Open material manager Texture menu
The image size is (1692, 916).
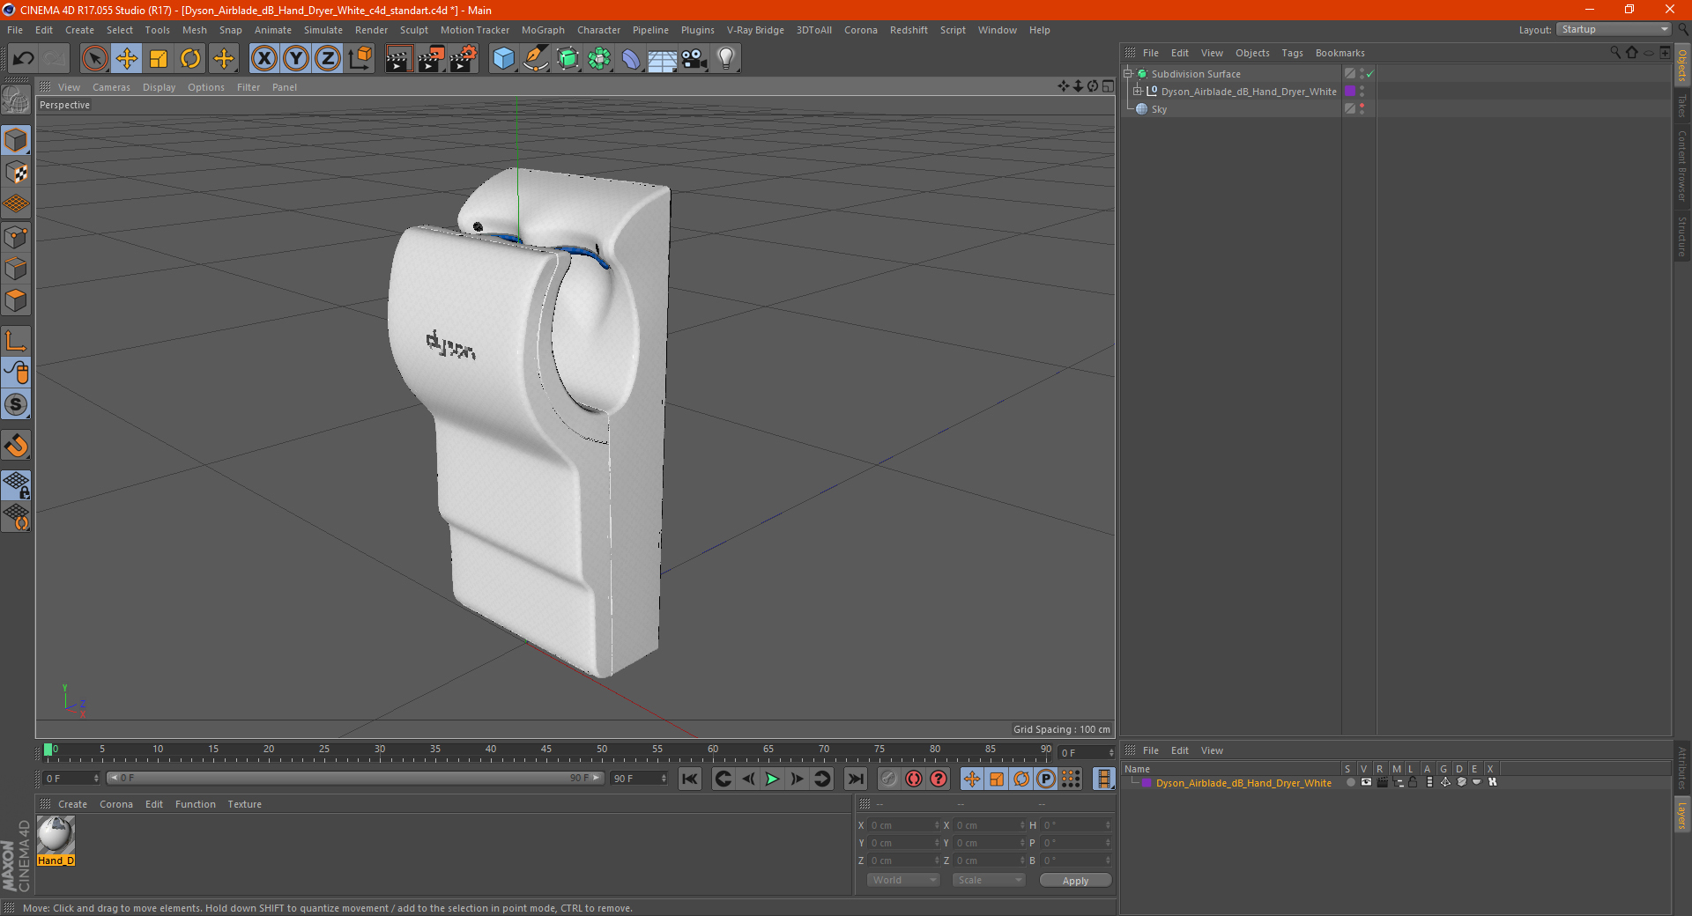click(x=244, y=804)
